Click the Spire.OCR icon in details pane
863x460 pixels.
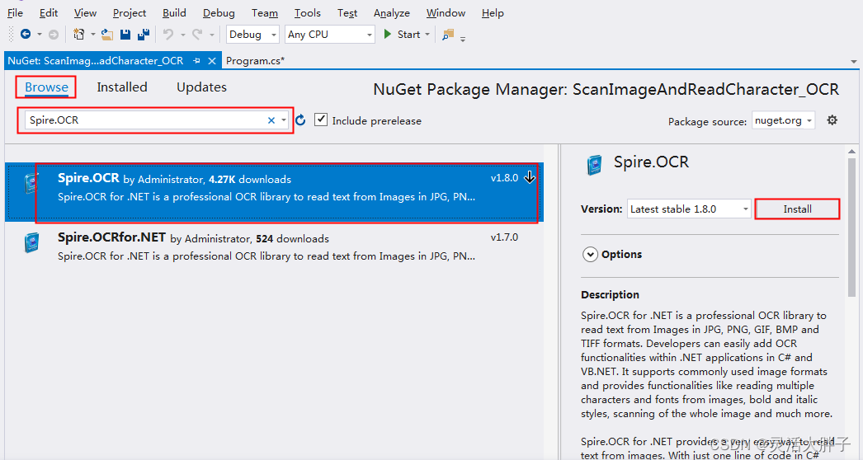pyautogui.click(x=594, y=165)
